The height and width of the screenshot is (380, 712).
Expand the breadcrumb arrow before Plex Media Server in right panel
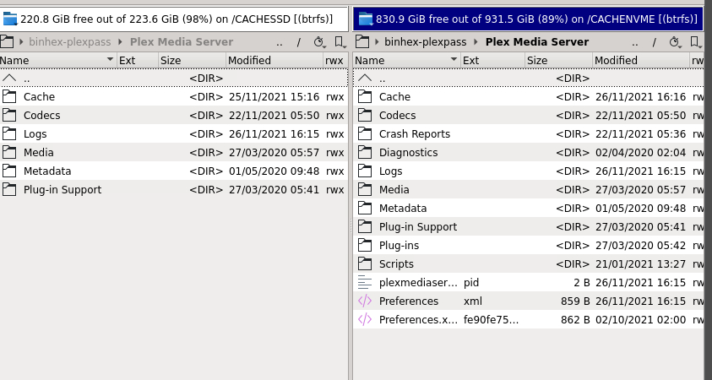[476, 42]
